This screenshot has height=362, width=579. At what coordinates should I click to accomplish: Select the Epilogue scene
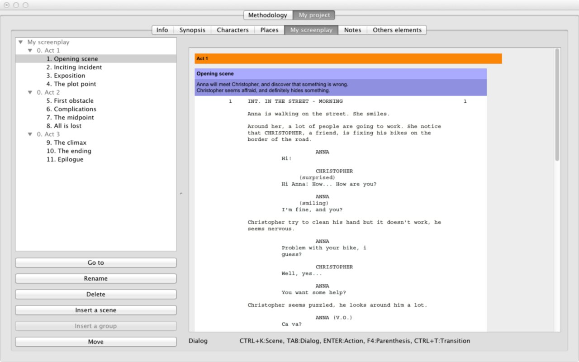tap(65, 159)
